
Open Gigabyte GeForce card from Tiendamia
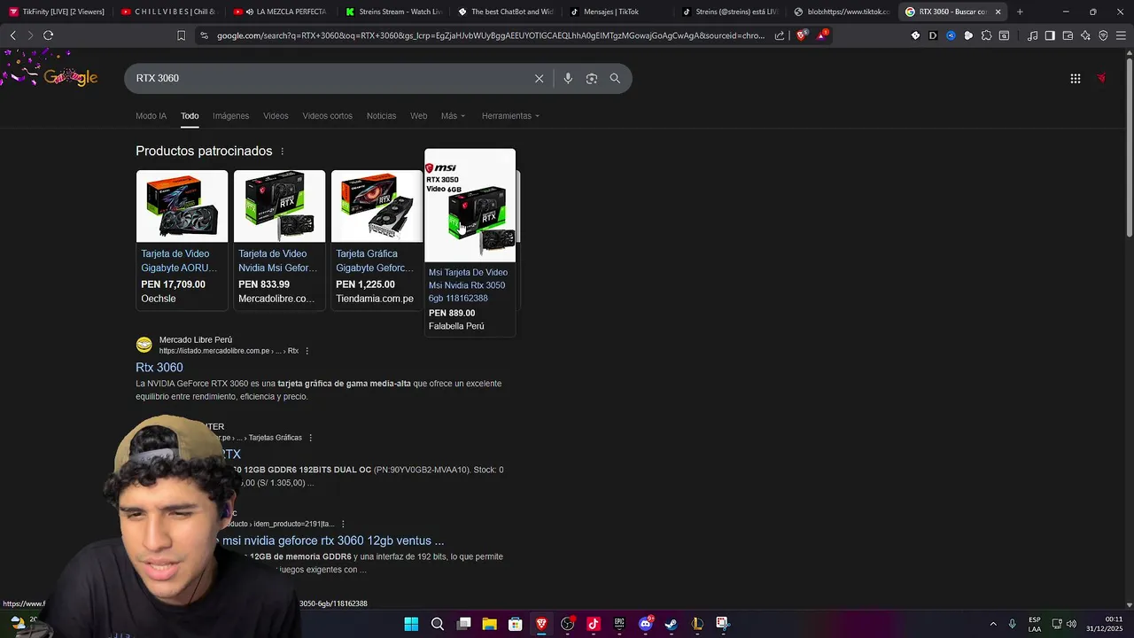pyautogui.click(x=377, y=239)
